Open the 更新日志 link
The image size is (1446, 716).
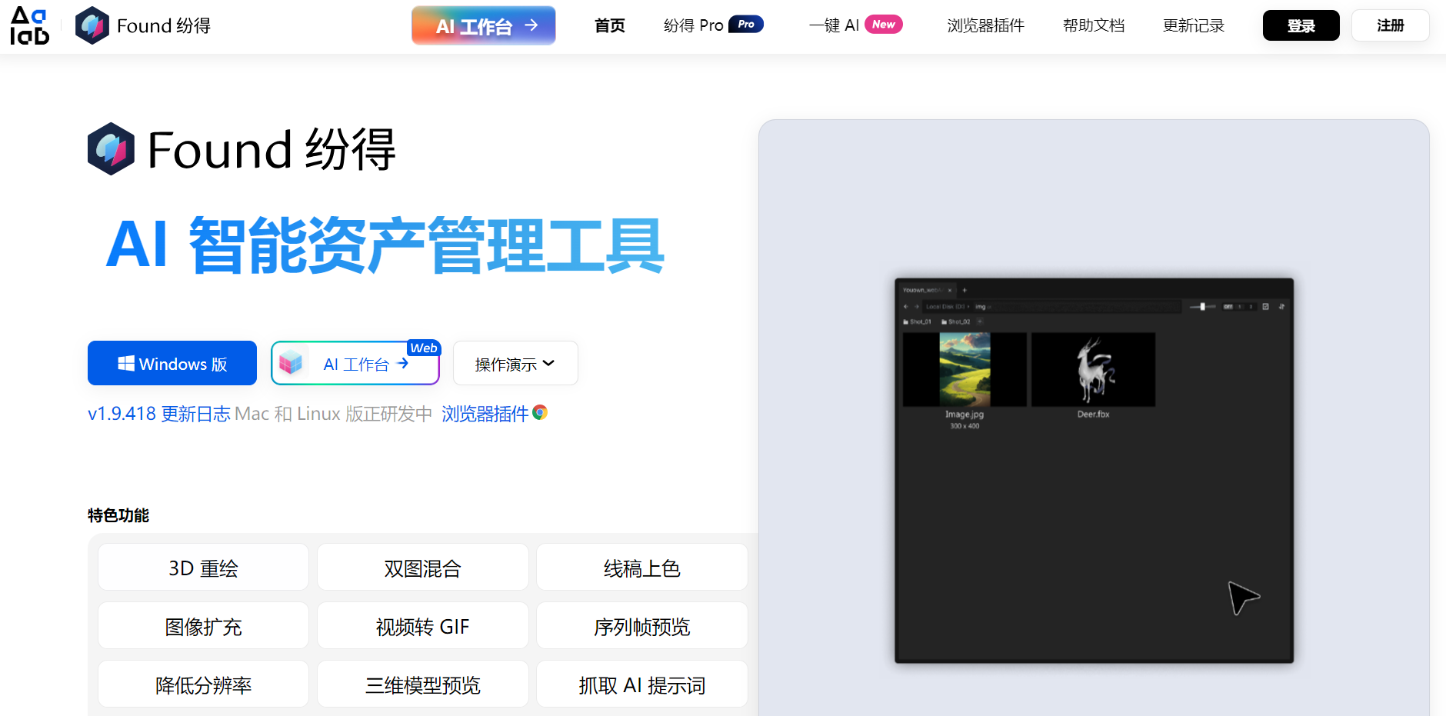click(x=195, y=413)
